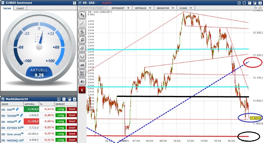
Task: Click the lock icon in Marktübersicht title
Action: [3, 99]
